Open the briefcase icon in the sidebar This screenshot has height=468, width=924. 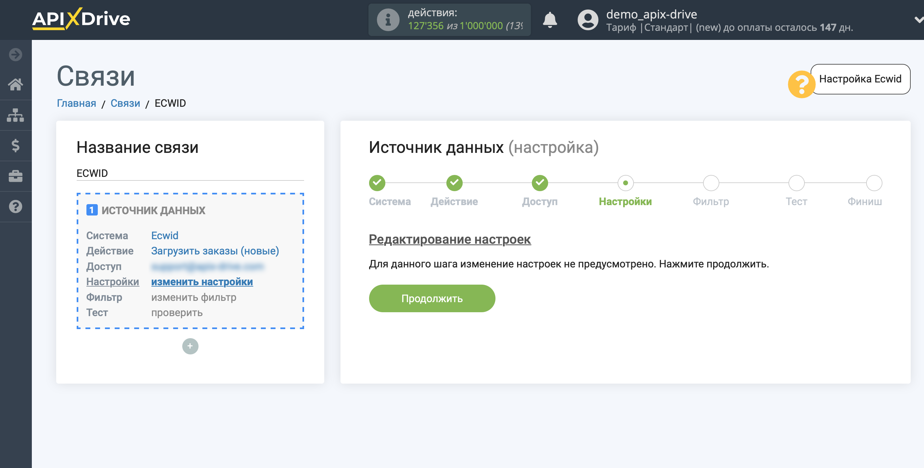click(15, 176)
